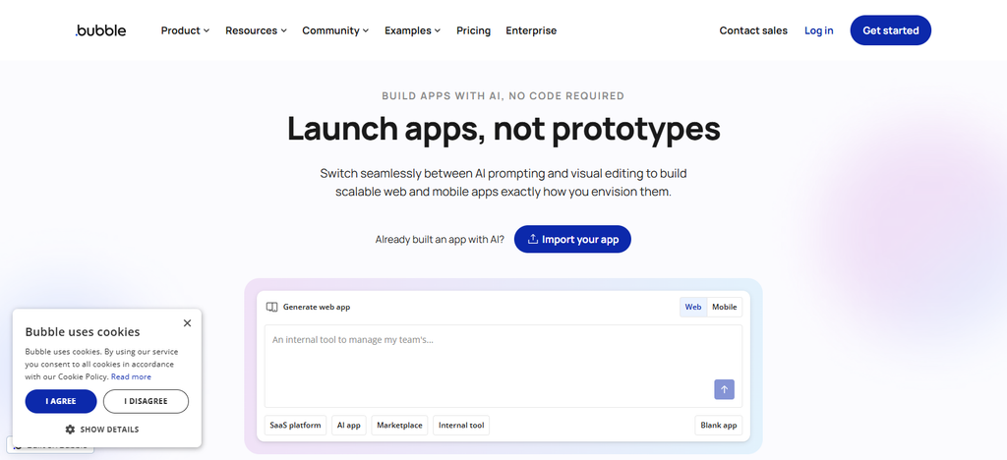Screen dimensions: 1007x460
Task: Switch generator to Mobile mode
Action: point(725,307)
